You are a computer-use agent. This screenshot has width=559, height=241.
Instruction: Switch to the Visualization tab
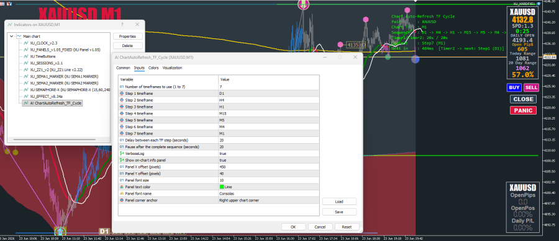click(172, 68)
